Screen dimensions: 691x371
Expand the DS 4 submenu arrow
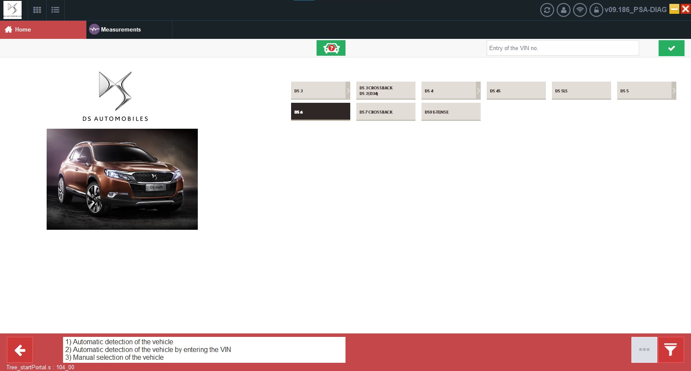(x=478, y=91)
